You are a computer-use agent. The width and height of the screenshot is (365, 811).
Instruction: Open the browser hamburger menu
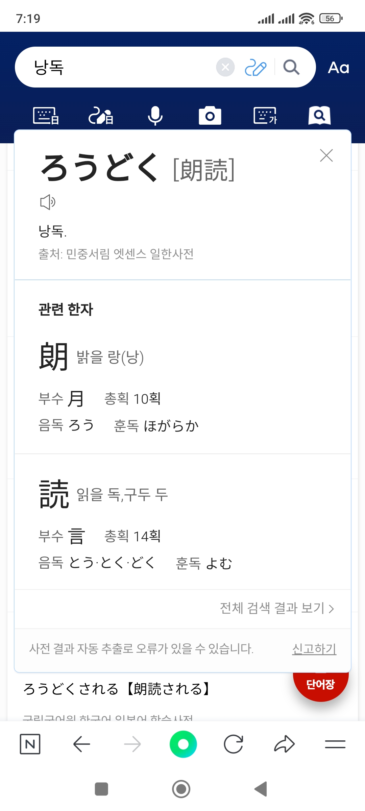(x=335, y=744)
